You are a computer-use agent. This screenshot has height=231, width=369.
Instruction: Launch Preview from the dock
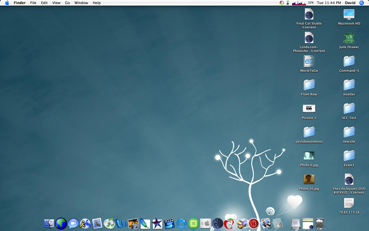(266, 224)
